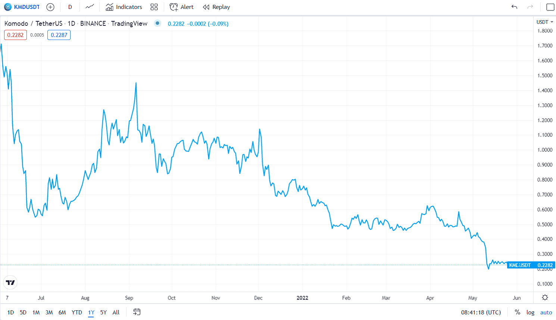Toggle auto scale mode
This screenshot has width=556, height=320.
[546, 313]
